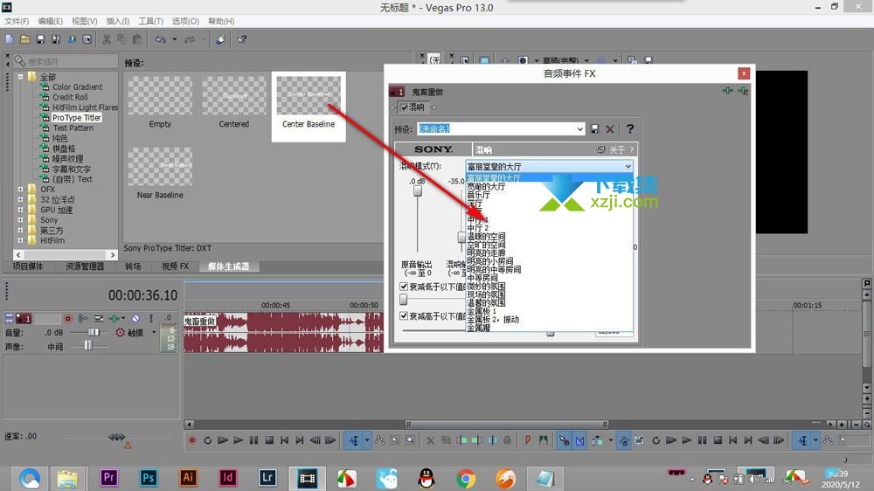Open the 工具(T) menu
Viewport: 874px width, 491px height.
pyautogui.click(x=150, y=21)
